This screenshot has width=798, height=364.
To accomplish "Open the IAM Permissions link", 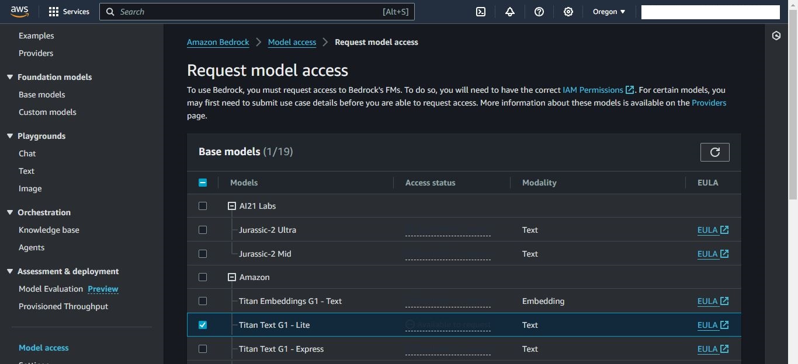I will tap(598, 90).
